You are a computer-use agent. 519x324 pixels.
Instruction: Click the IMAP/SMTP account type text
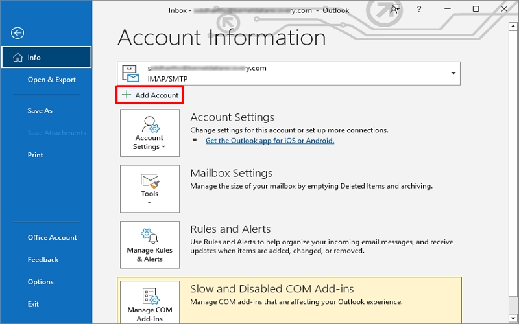click(167, 79)
